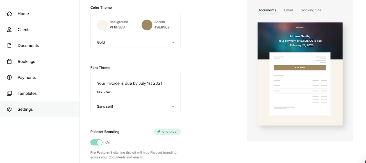Click the Bookings calendar icon
The image size is (366, 163).
point(9,62)
